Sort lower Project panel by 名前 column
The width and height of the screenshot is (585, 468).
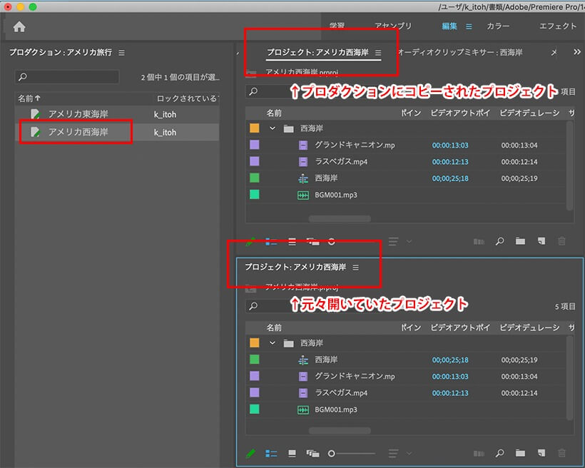coord(274,327)
